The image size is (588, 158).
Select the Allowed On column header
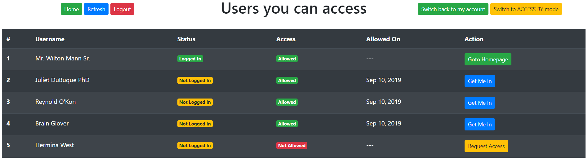pyautogui.click(x=383, y=39)
